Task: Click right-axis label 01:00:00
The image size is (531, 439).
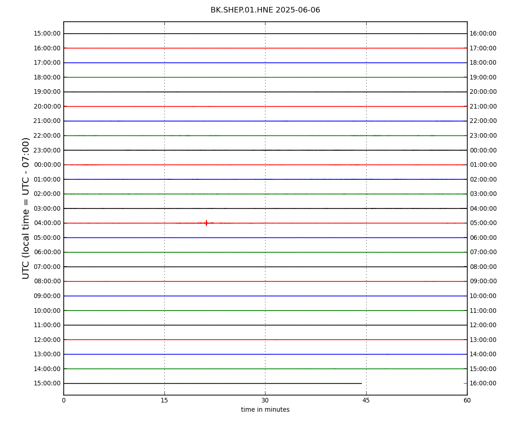Action: tap(483, 165)
